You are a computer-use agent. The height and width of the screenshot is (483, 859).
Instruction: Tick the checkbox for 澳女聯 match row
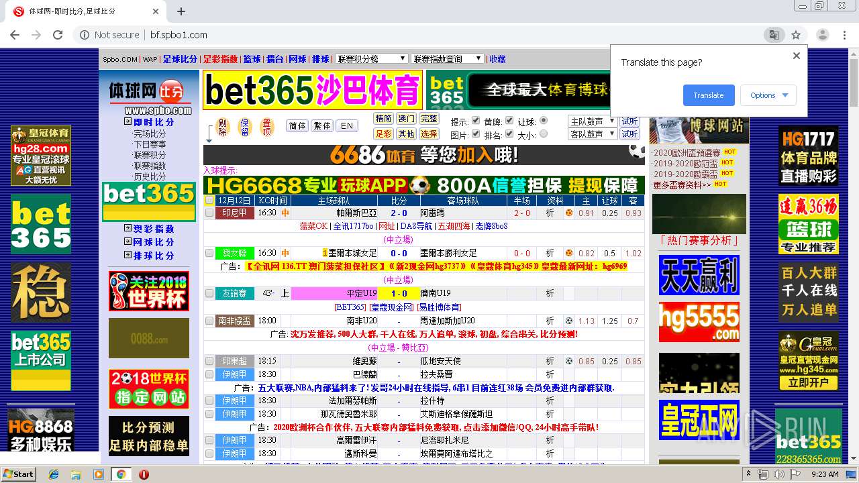click(209, 254)
